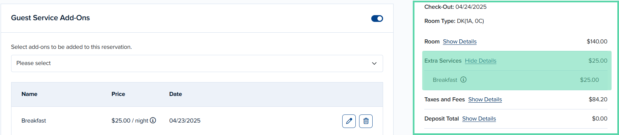Click the Name column header
Viewport: 619px width, 135px height.
tap(29, 94)
